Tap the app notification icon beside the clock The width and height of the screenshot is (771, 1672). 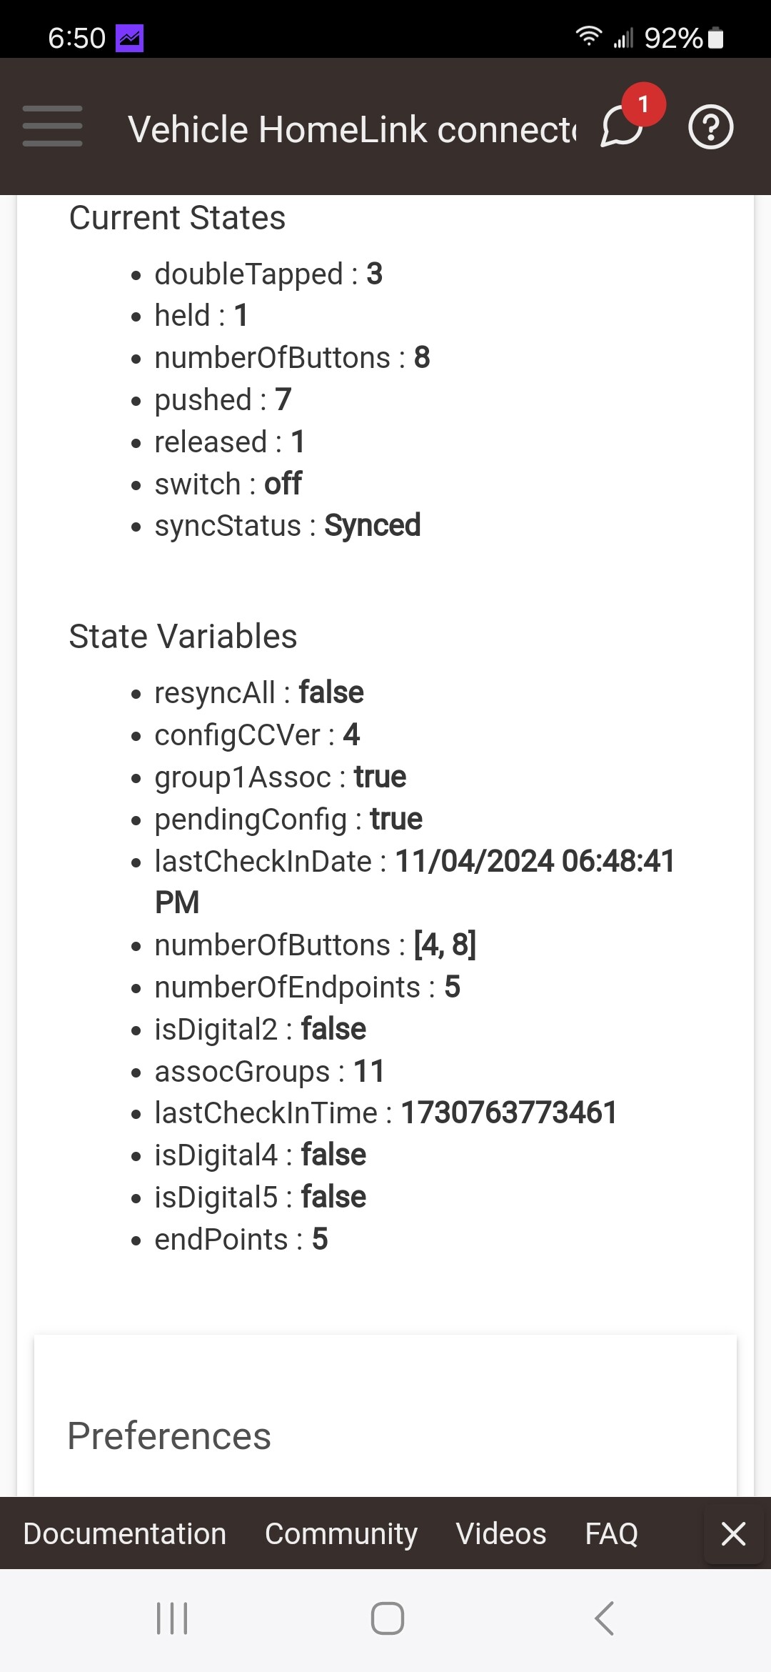(129, 38)
